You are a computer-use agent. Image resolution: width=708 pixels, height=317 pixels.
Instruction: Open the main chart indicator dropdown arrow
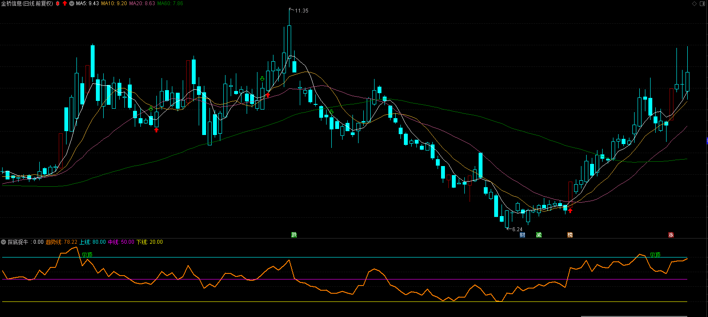72,3
